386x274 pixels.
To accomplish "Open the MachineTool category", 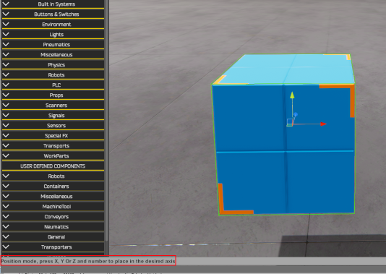I will coord(53,206).
